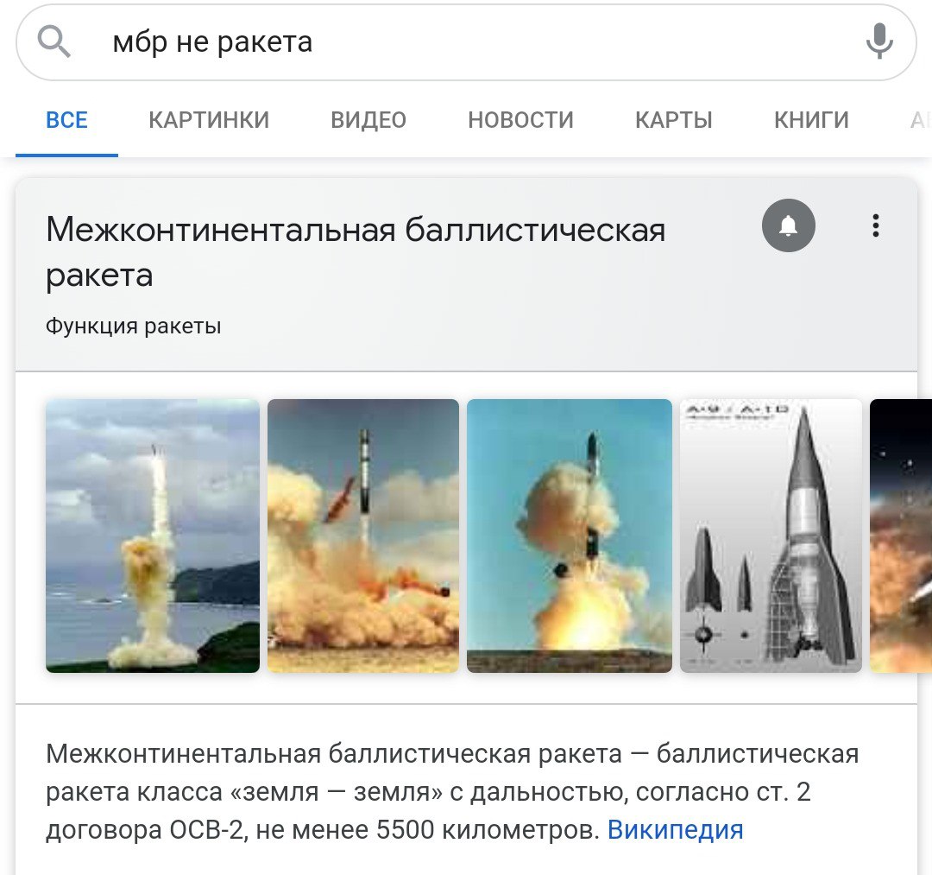Click the partially hidden tab after КНИГИ
Viewport: 932px width, 875px height.
[x=920, y=120]
